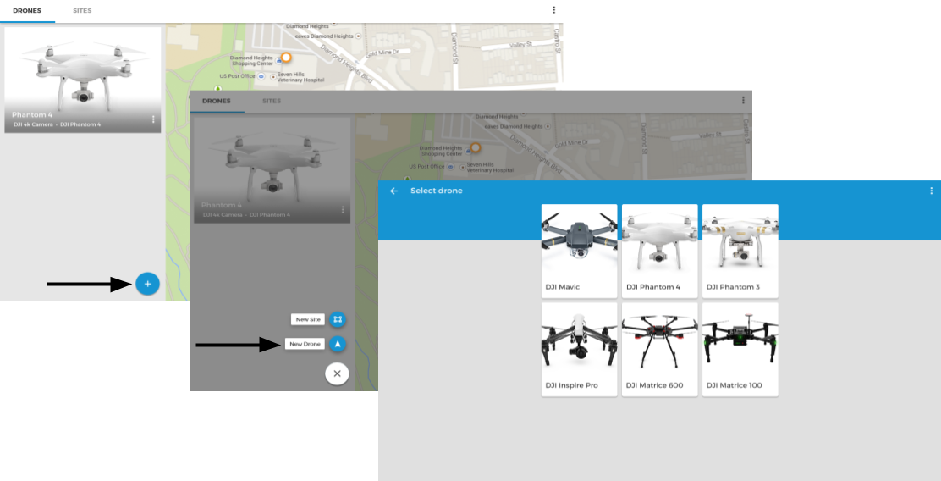941x481 pixels.
Task: Open the top-right overflow menu of first window
Action: [x=553, y=10]
